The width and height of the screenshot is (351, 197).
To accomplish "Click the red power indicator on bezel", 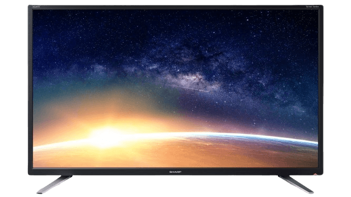I will (315, 173).
